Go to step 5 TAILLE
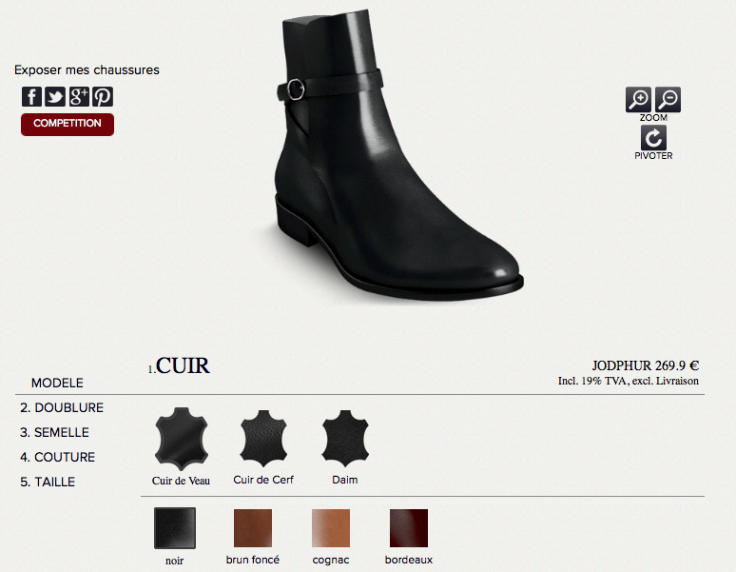The image size is (736, 572). [x=48, y=482]
